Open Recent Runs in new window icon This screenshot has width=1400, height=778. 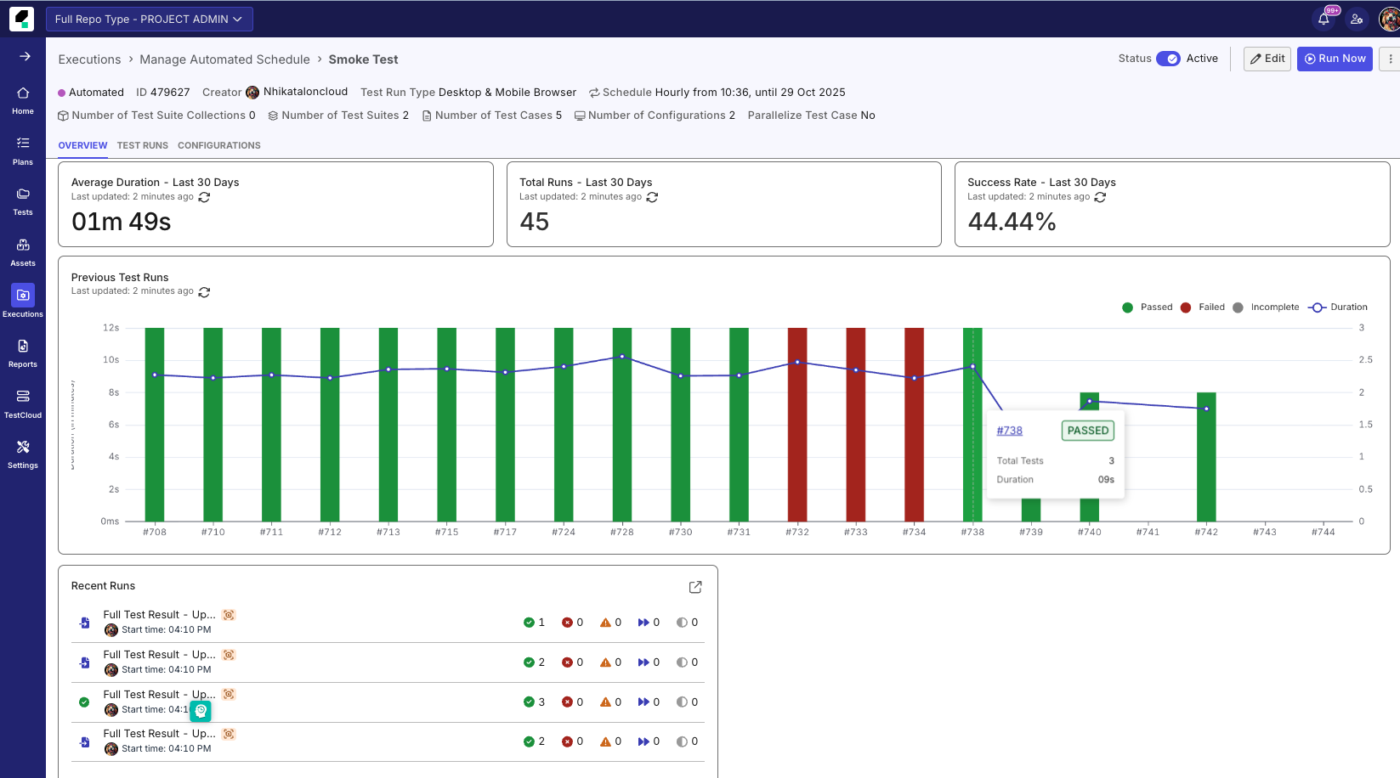695,587
